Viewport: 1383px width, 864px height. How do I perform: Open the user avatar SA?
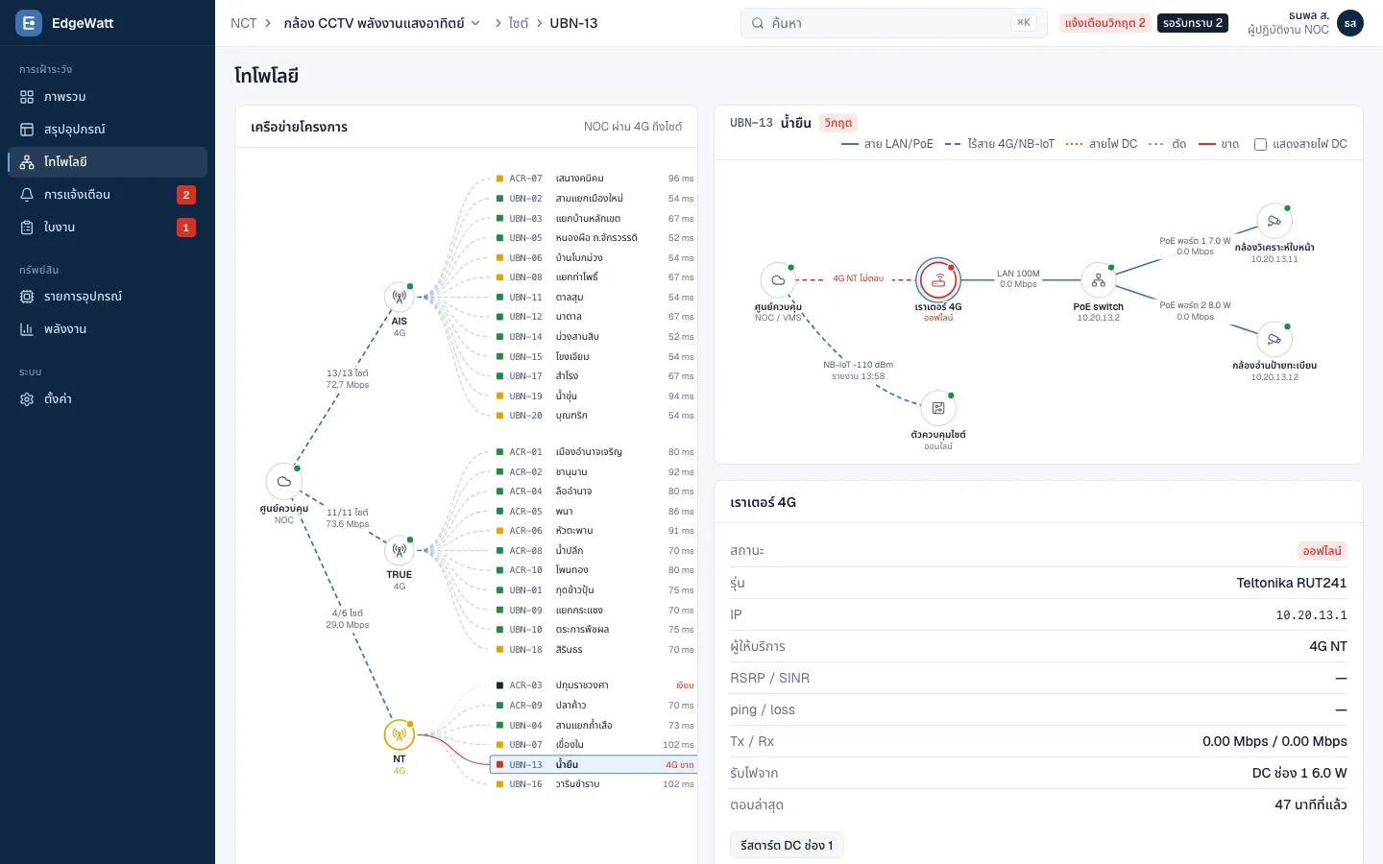coord(1350,23)
